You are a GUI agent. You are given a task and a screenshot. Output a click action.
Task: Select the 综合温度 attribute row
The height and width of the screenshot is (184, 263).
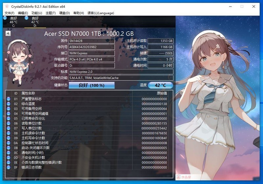point(87,104)
